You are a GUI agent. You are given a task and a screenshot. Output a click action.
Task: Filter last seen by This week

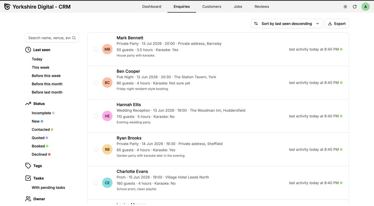41,68
